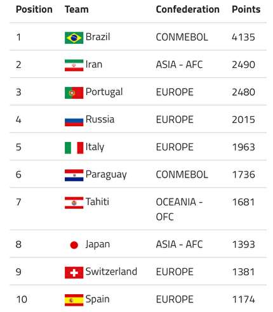Select the Tahiti flag icon
This screenshot has width=273, height=312.
[x=74, y=203]
